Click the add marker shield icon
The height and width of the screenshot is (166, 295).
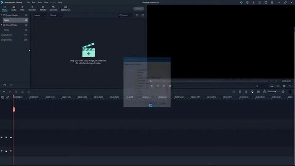[x=240, y=92]
